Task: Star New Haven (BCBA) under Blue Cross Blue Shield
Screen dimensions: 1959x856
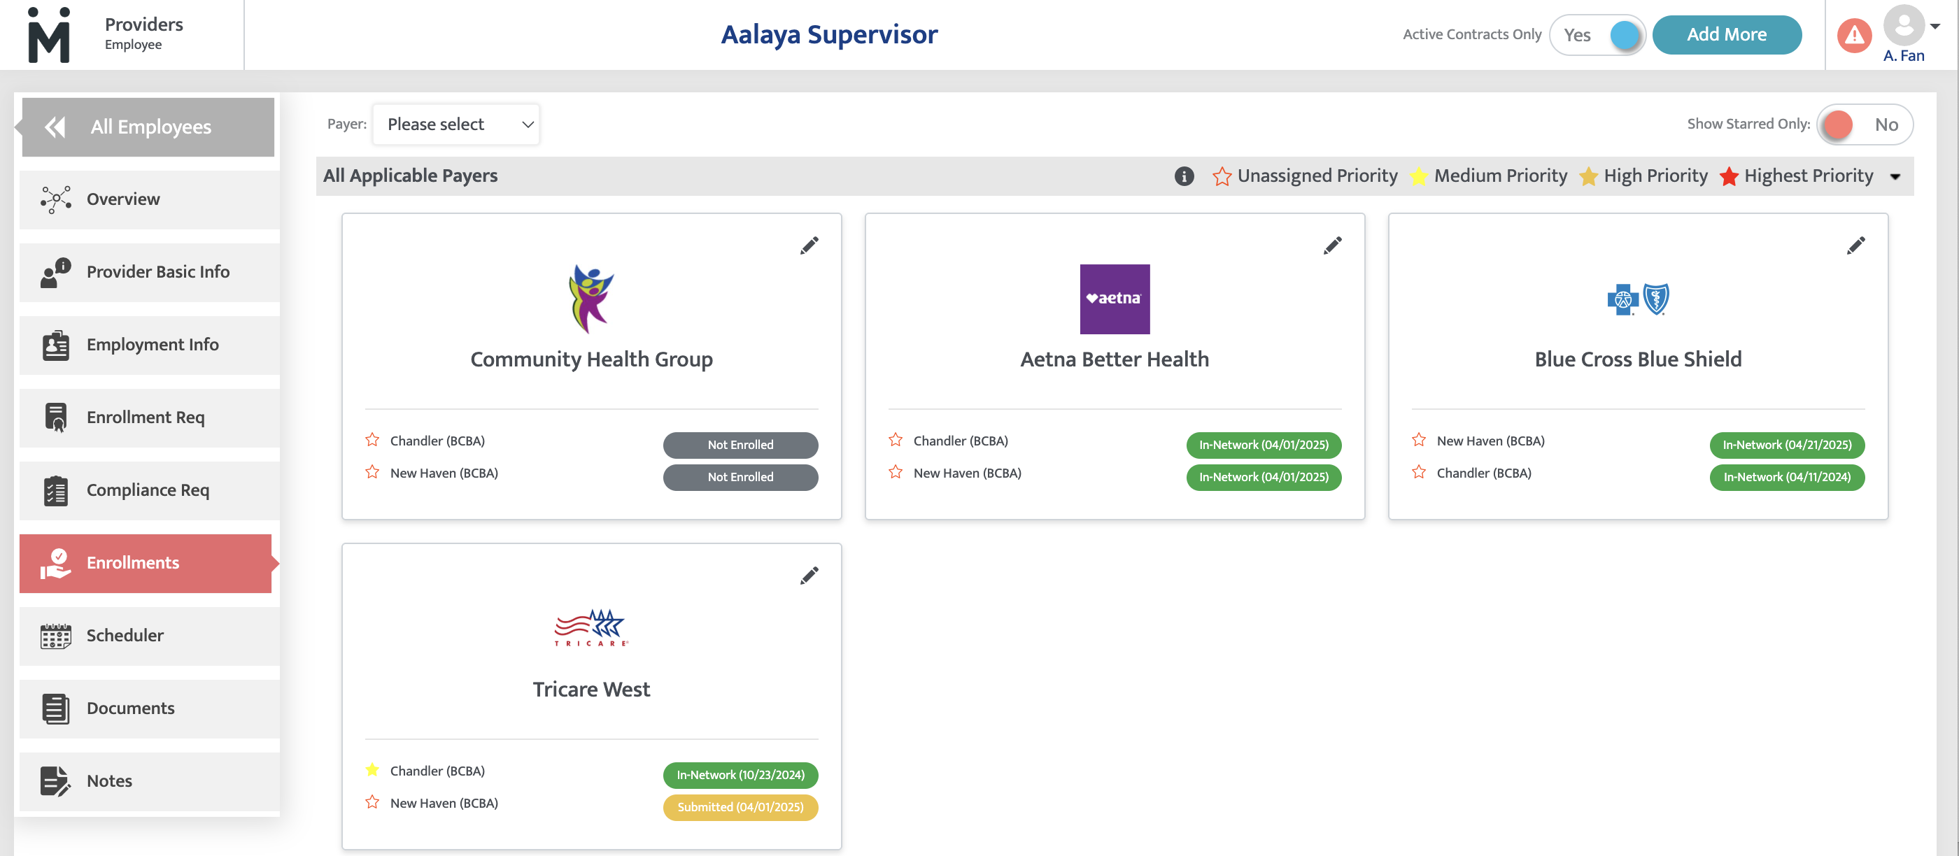Action: tap(1418, 440)
